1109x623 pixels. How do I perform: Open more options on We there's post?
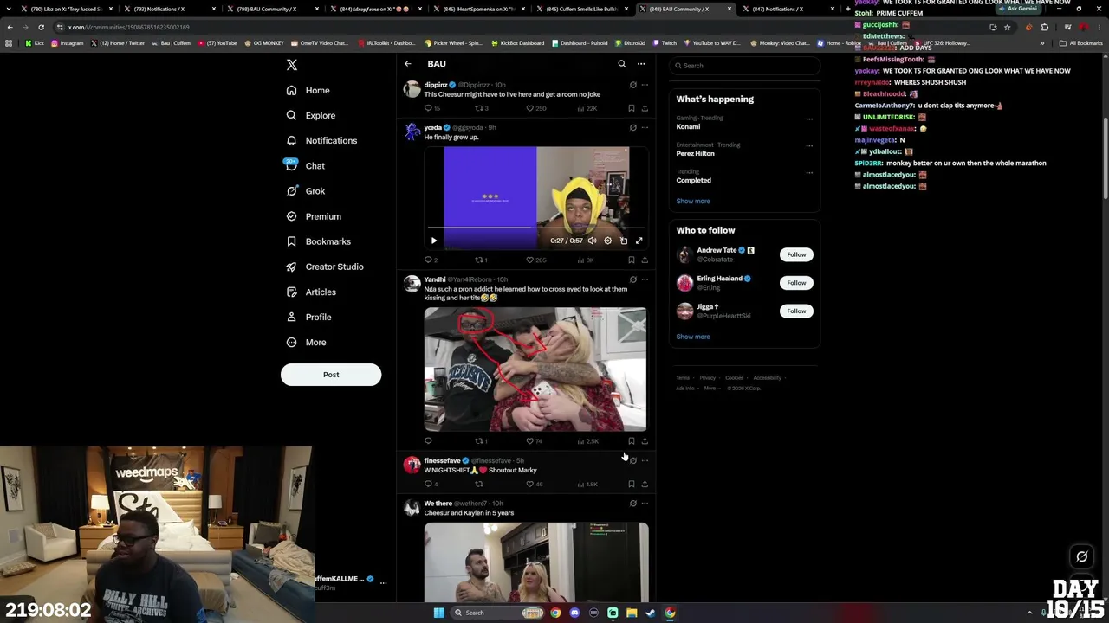[645, 504]
